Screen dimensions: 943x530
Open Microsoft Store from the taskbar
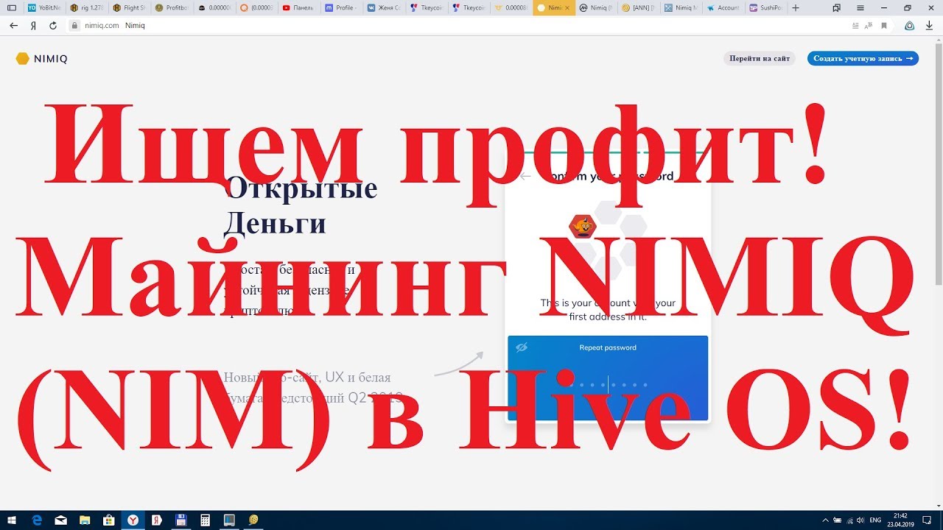coord(108,520)
